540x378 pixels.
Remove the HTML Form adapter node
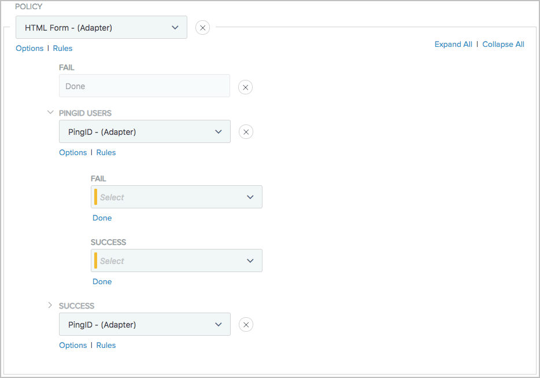click(x=202, y=27)
